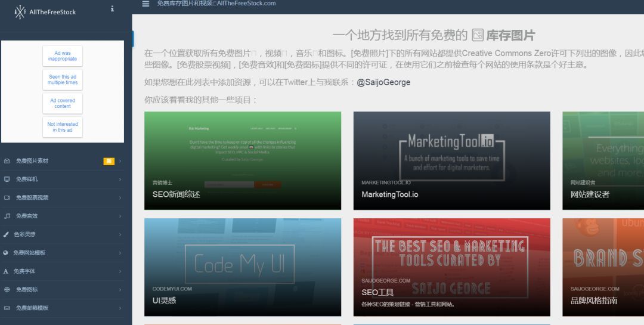The height and width of the screenshot is (325, 644).
Task: Click the AllTheFreeStock logo icon
Action: click(20, 13)
